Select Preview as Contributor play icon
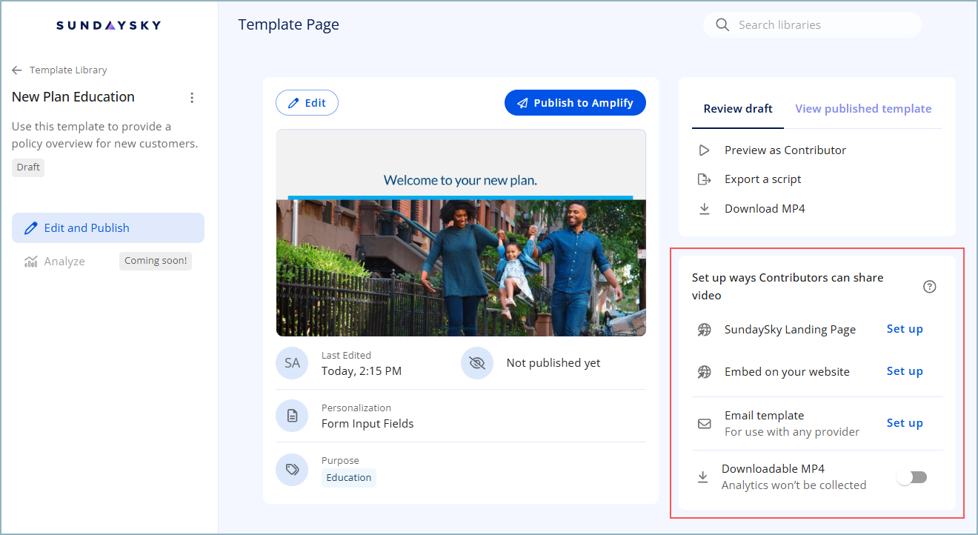 coord(705,150)
